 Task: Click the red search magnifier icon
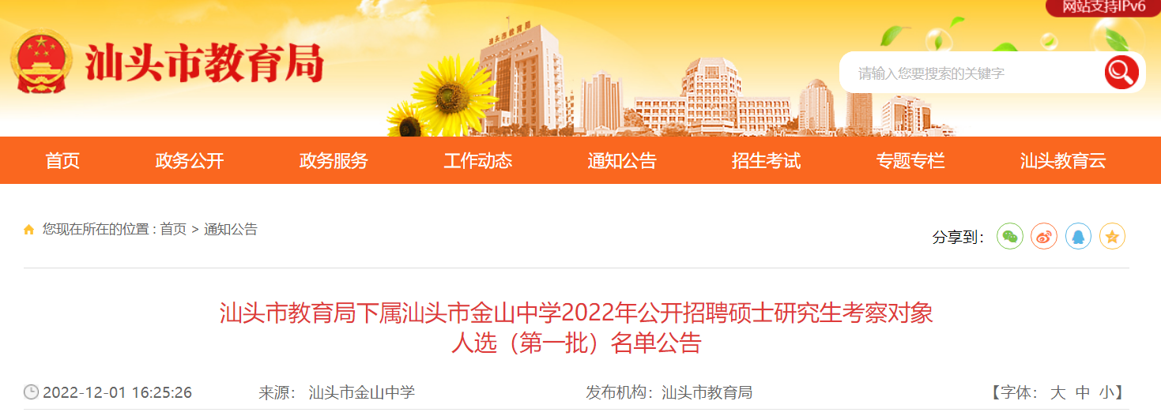[1121, 73]
